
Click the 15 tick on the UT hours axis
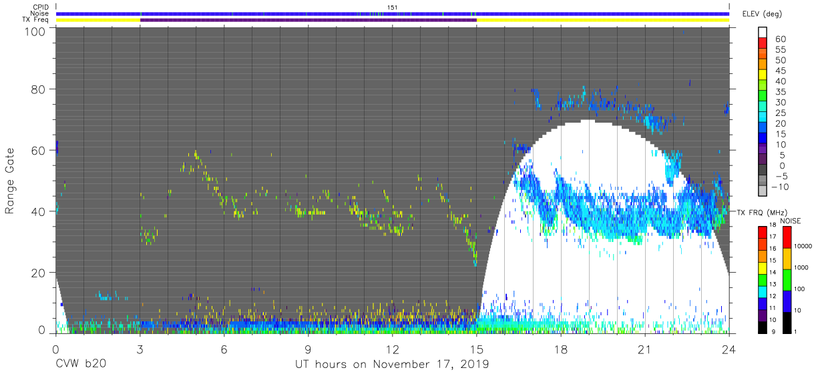(x=477, y=349)
